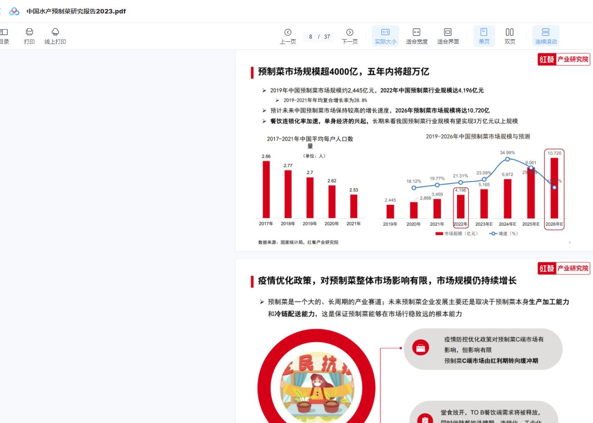This screenshot has height=423, width=593.
Task: Click the 打印 print icon
Action: coord(29,36)
